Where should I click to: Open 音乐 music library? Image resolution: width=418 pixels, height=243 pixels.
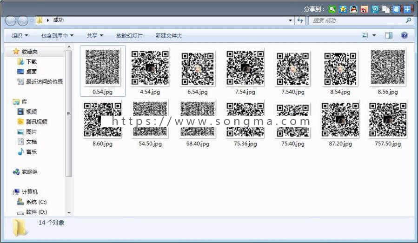click(27, 151)
